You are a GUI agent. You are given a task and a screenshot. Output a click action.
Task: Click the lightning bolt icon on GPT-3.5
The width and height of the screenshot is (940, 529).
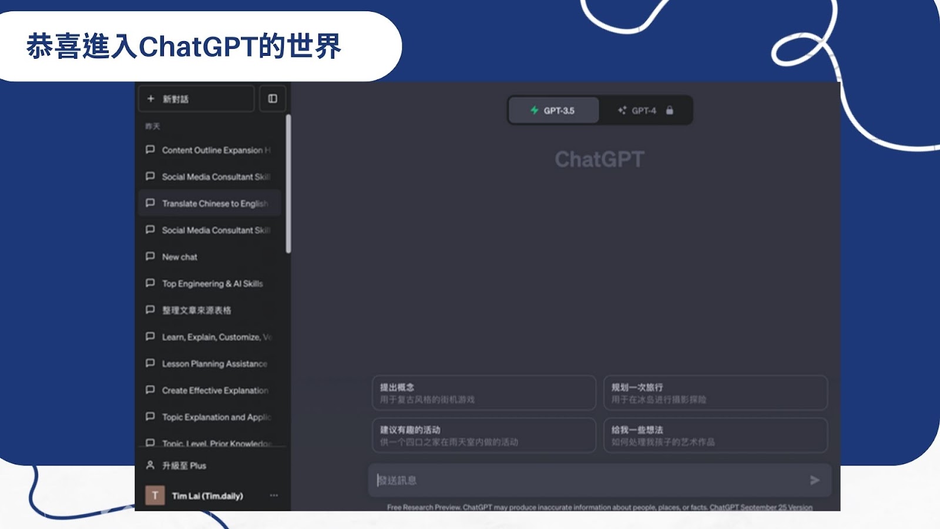pos(535,111)
